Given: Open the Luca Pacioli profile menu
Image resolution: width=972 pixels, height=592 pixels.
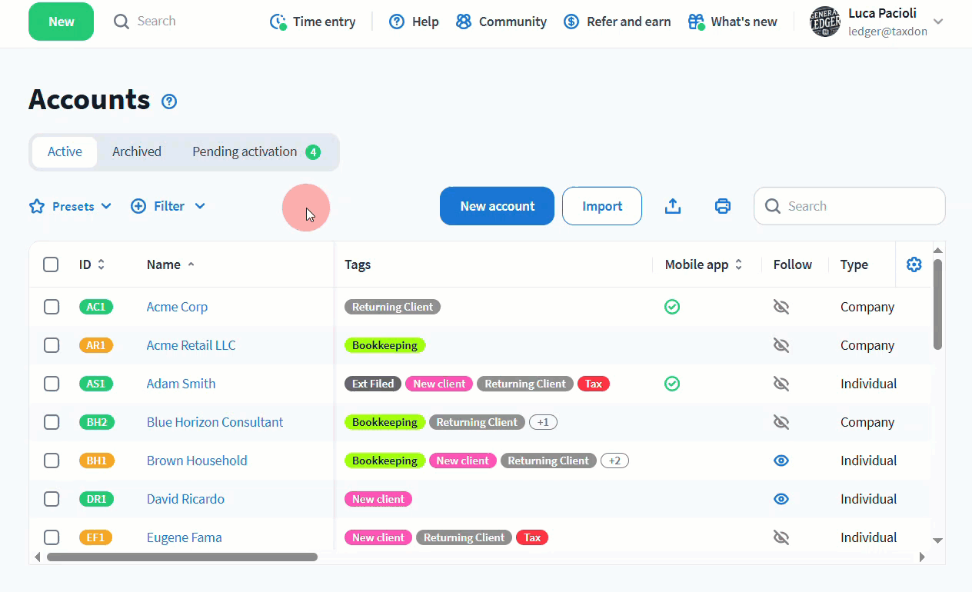Looking at the screenshot, I should [878, 22].
